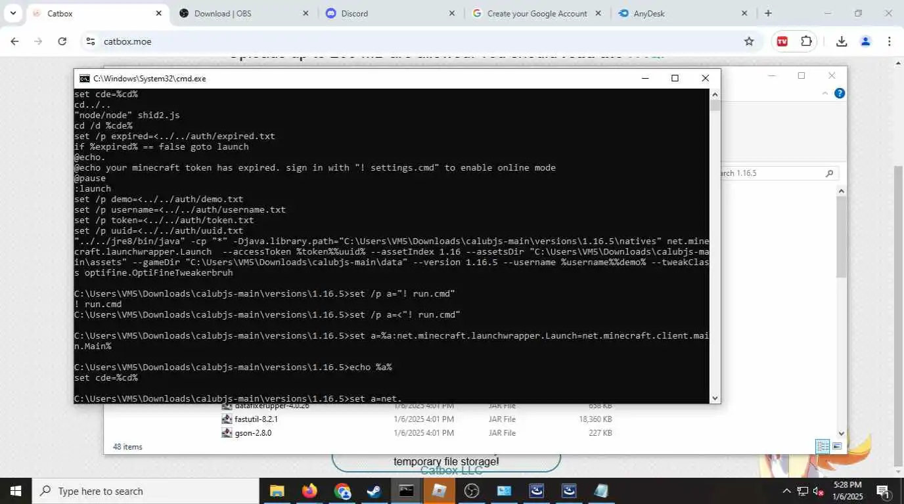This screenshot has height=504, width=904.
Task: Click File Explorer scrollbar down arrow
Action: [x=841, y=433]
